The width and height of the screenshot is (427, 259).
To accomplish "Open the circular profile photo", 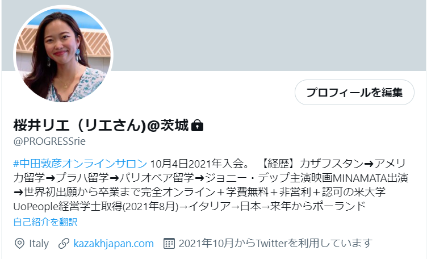I will pos(63,55).
